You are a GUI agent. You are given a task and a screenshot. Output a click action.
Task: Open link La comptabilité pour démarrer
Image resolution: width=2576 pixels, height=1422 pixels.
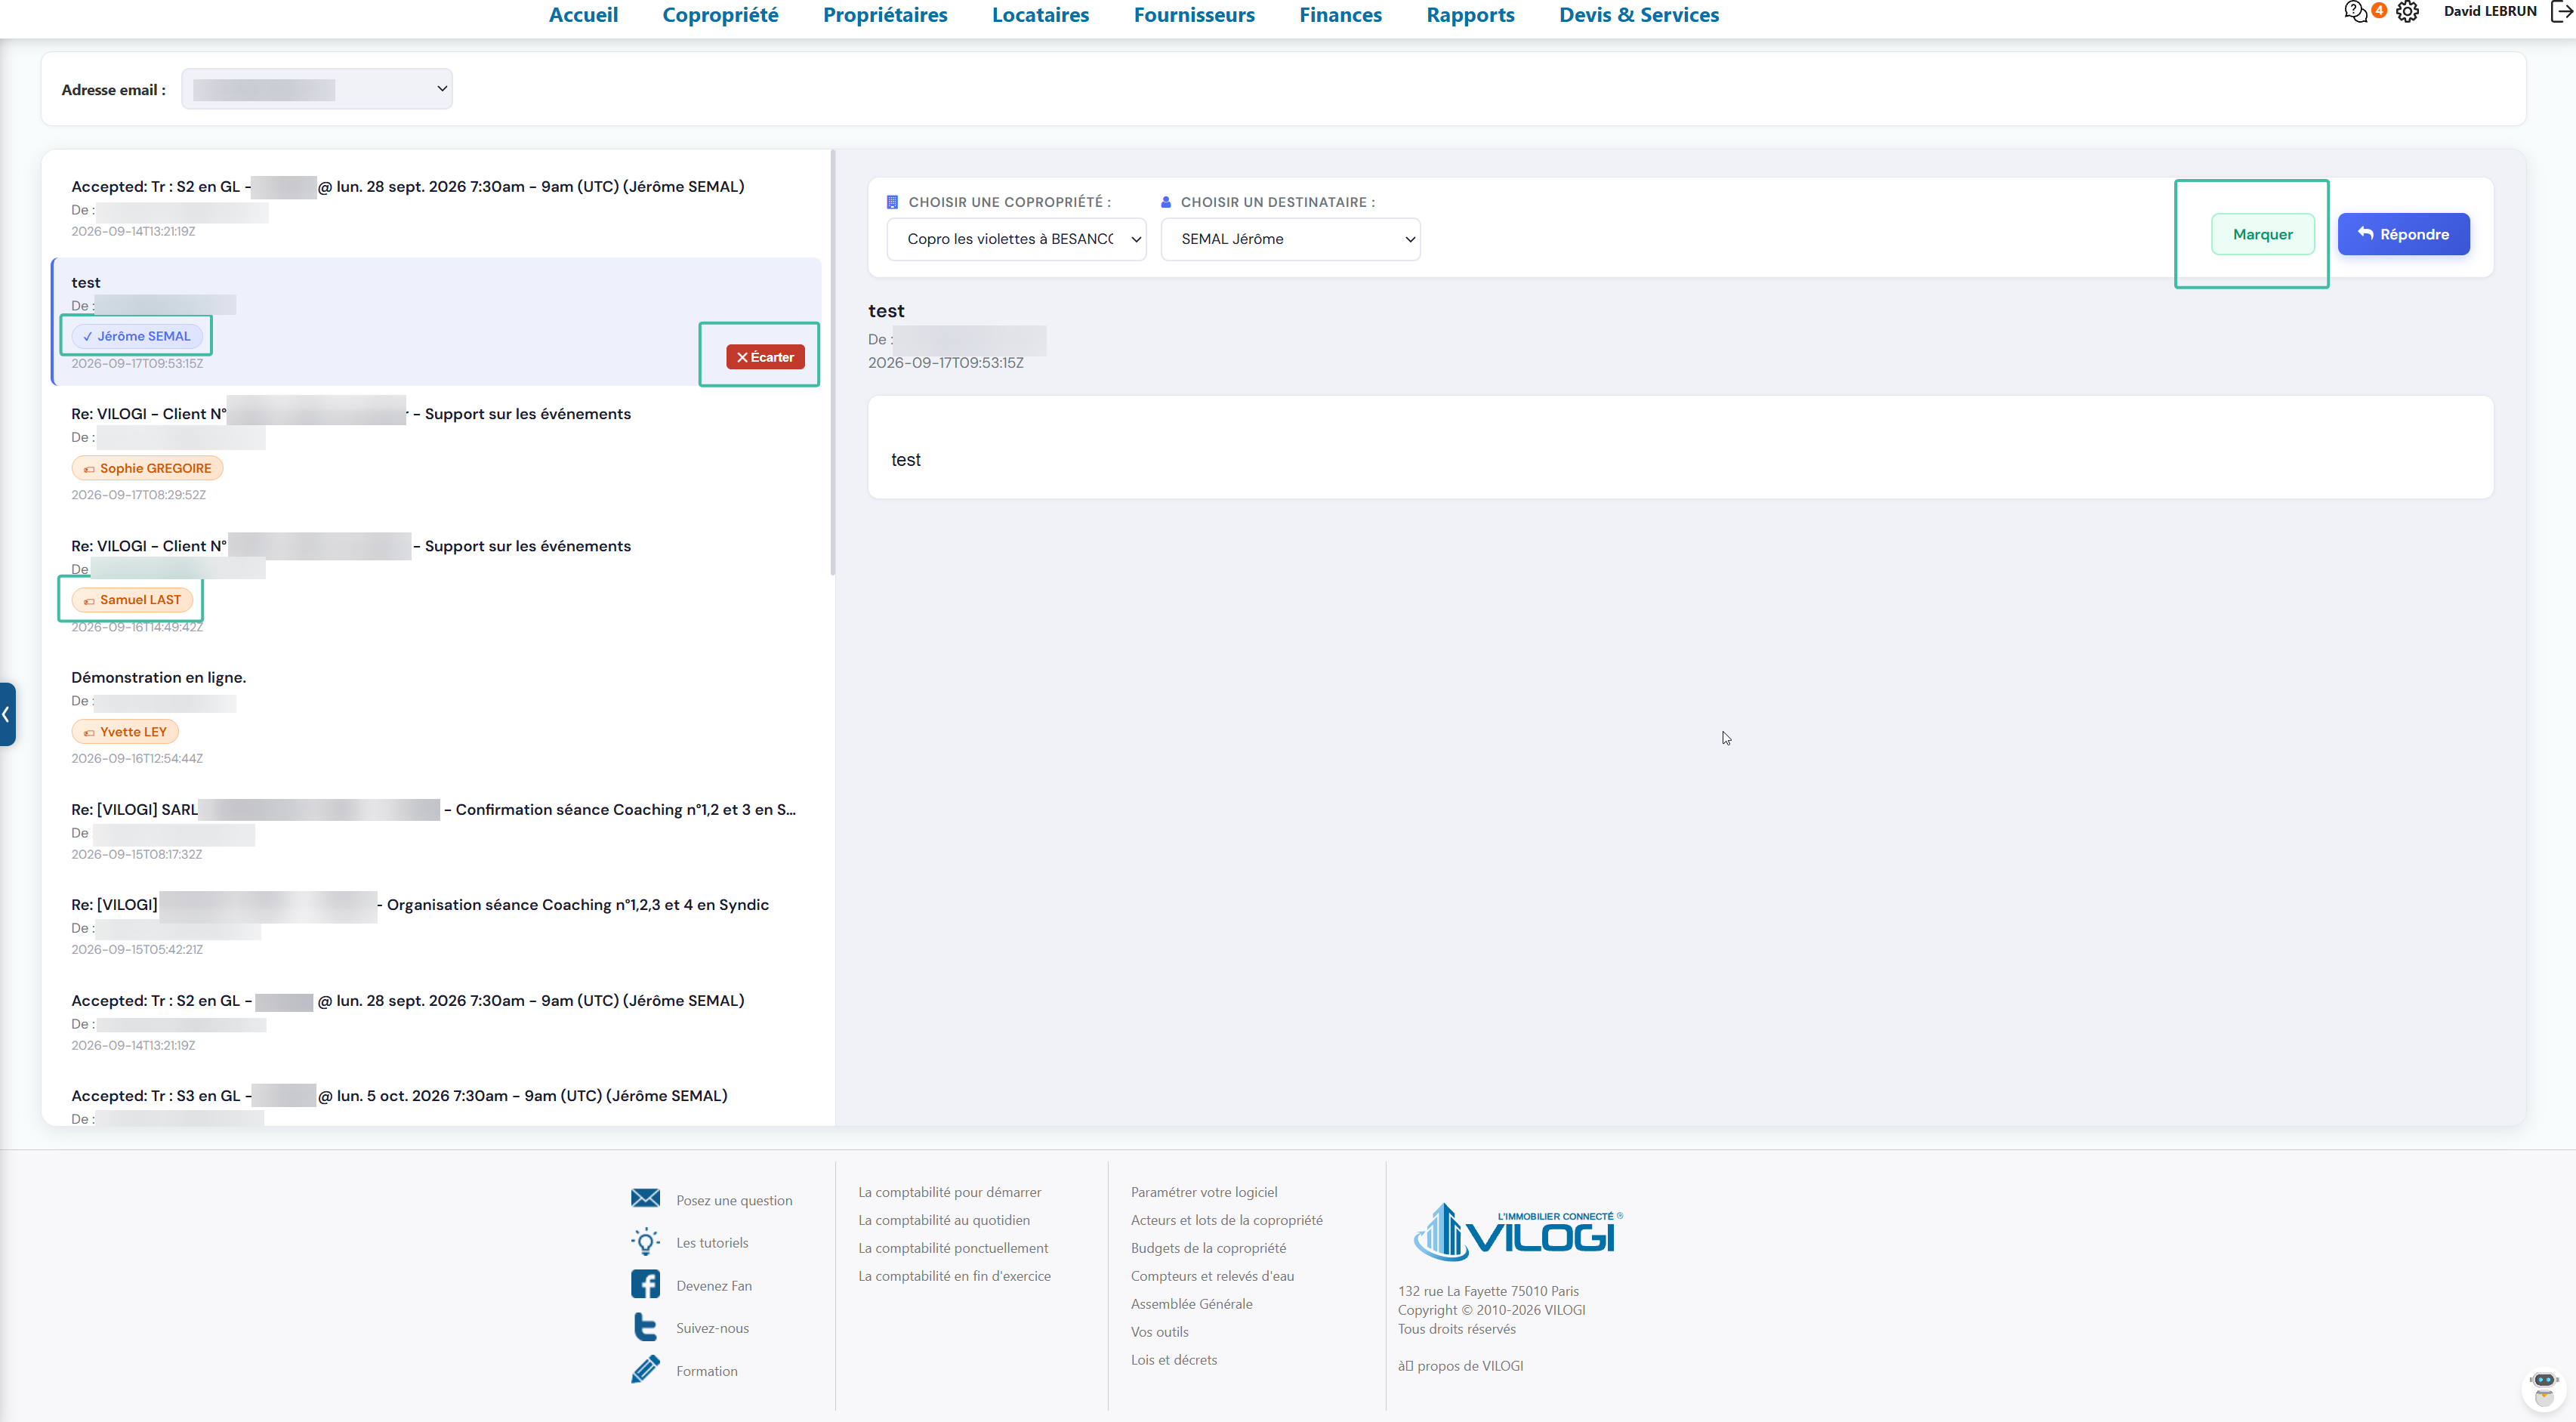tap(949, 1192)
